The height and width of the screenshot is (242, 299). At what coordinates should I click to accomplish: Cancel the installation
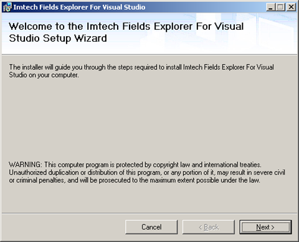(x=151, y=227)
